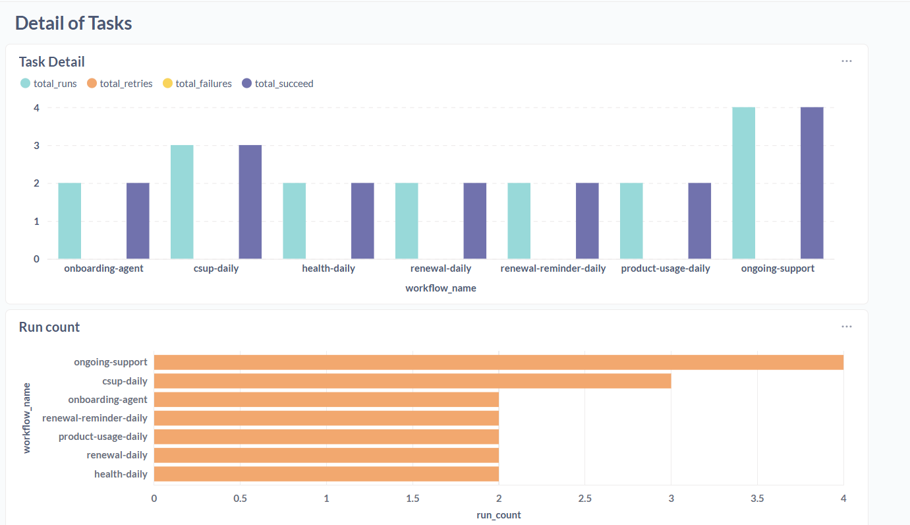Click health-daily purple total_succeed bar
This screenshot has height=525, width=910.
[x=362, y=220]
